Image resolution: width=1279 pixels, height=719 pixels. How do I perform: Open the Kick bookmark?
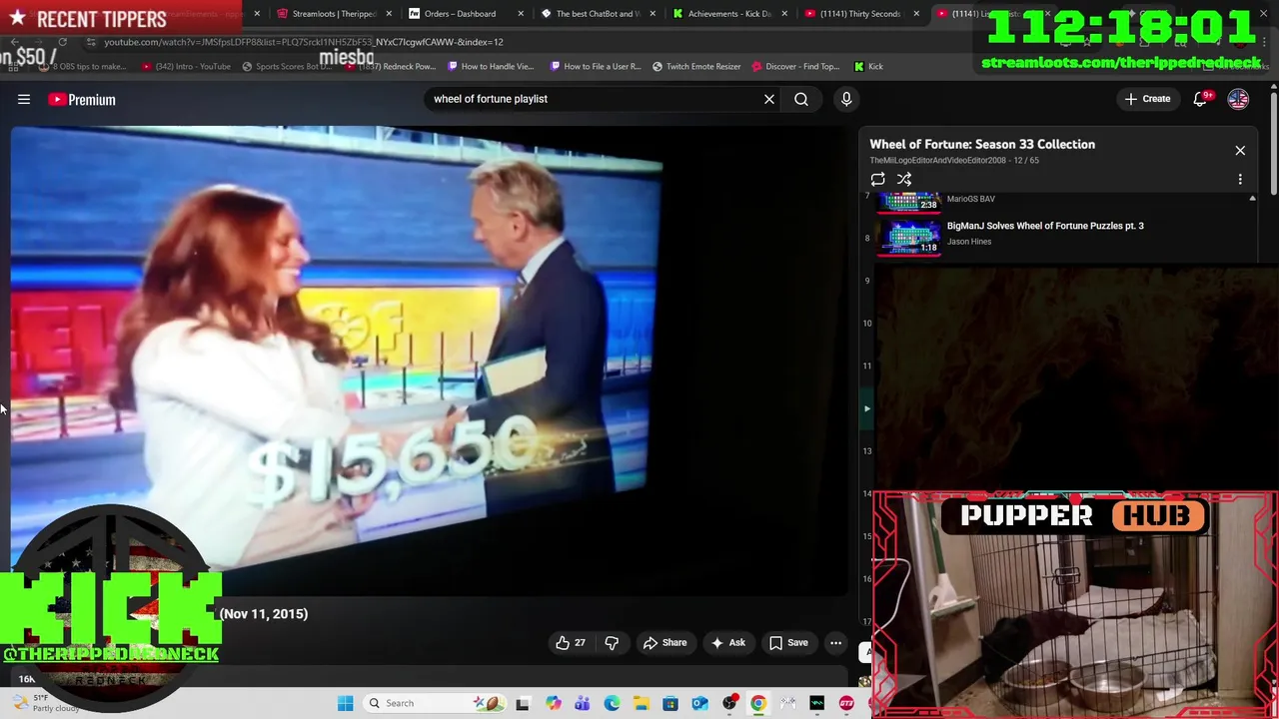[x=868, y=67]
